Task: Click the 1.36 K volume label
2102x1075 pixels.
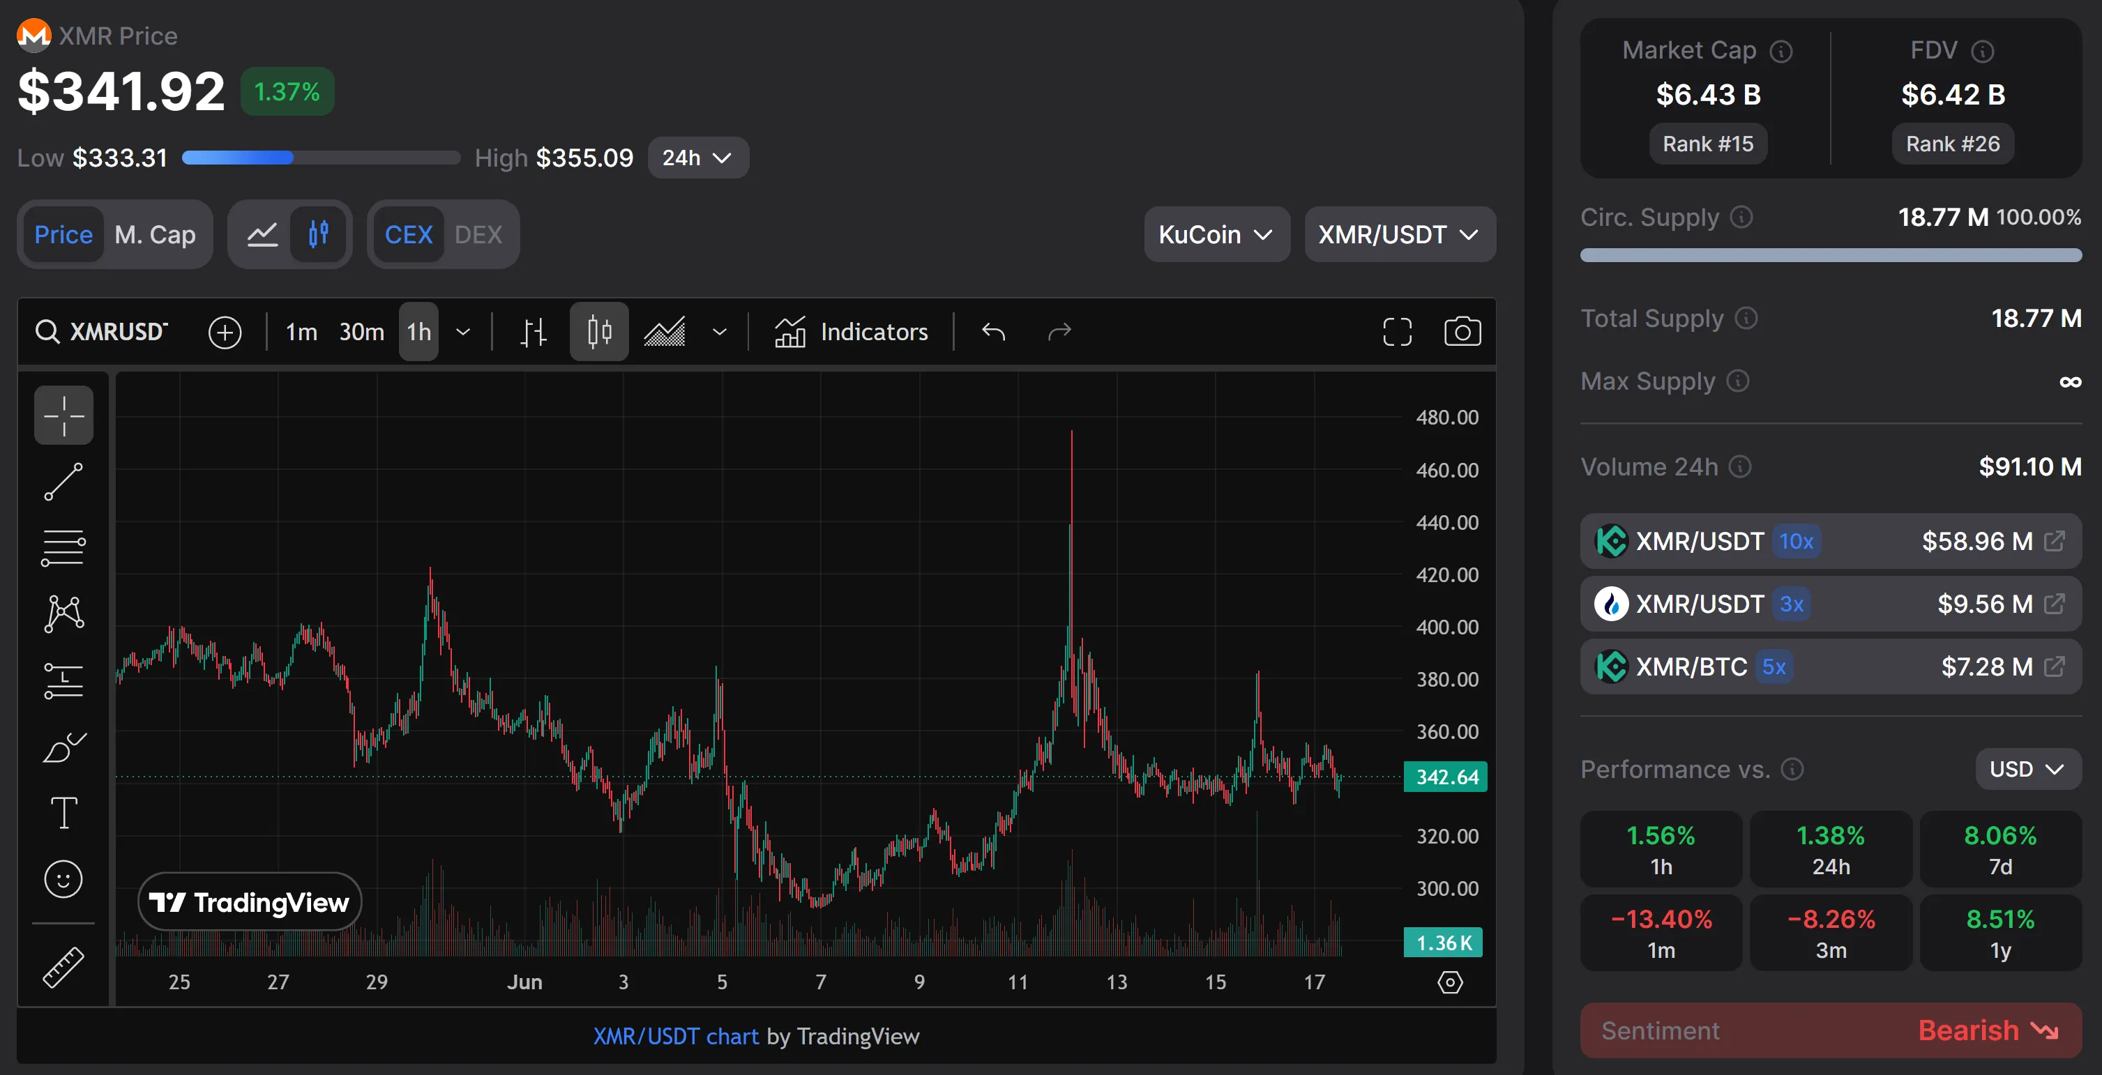Action: point(1443,943)
